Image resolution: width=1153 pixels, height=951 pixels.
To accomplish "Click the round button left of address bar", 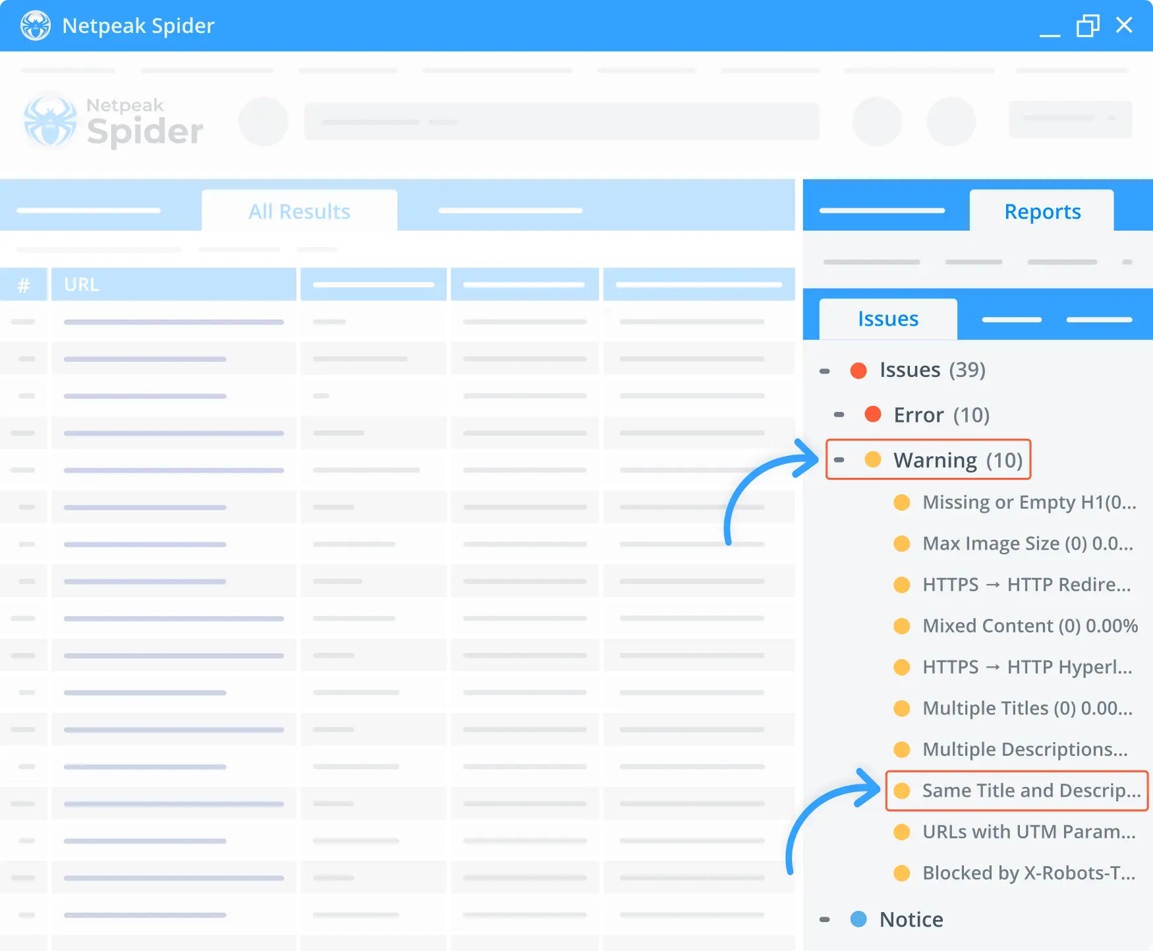I will click(x=264, y=121).
